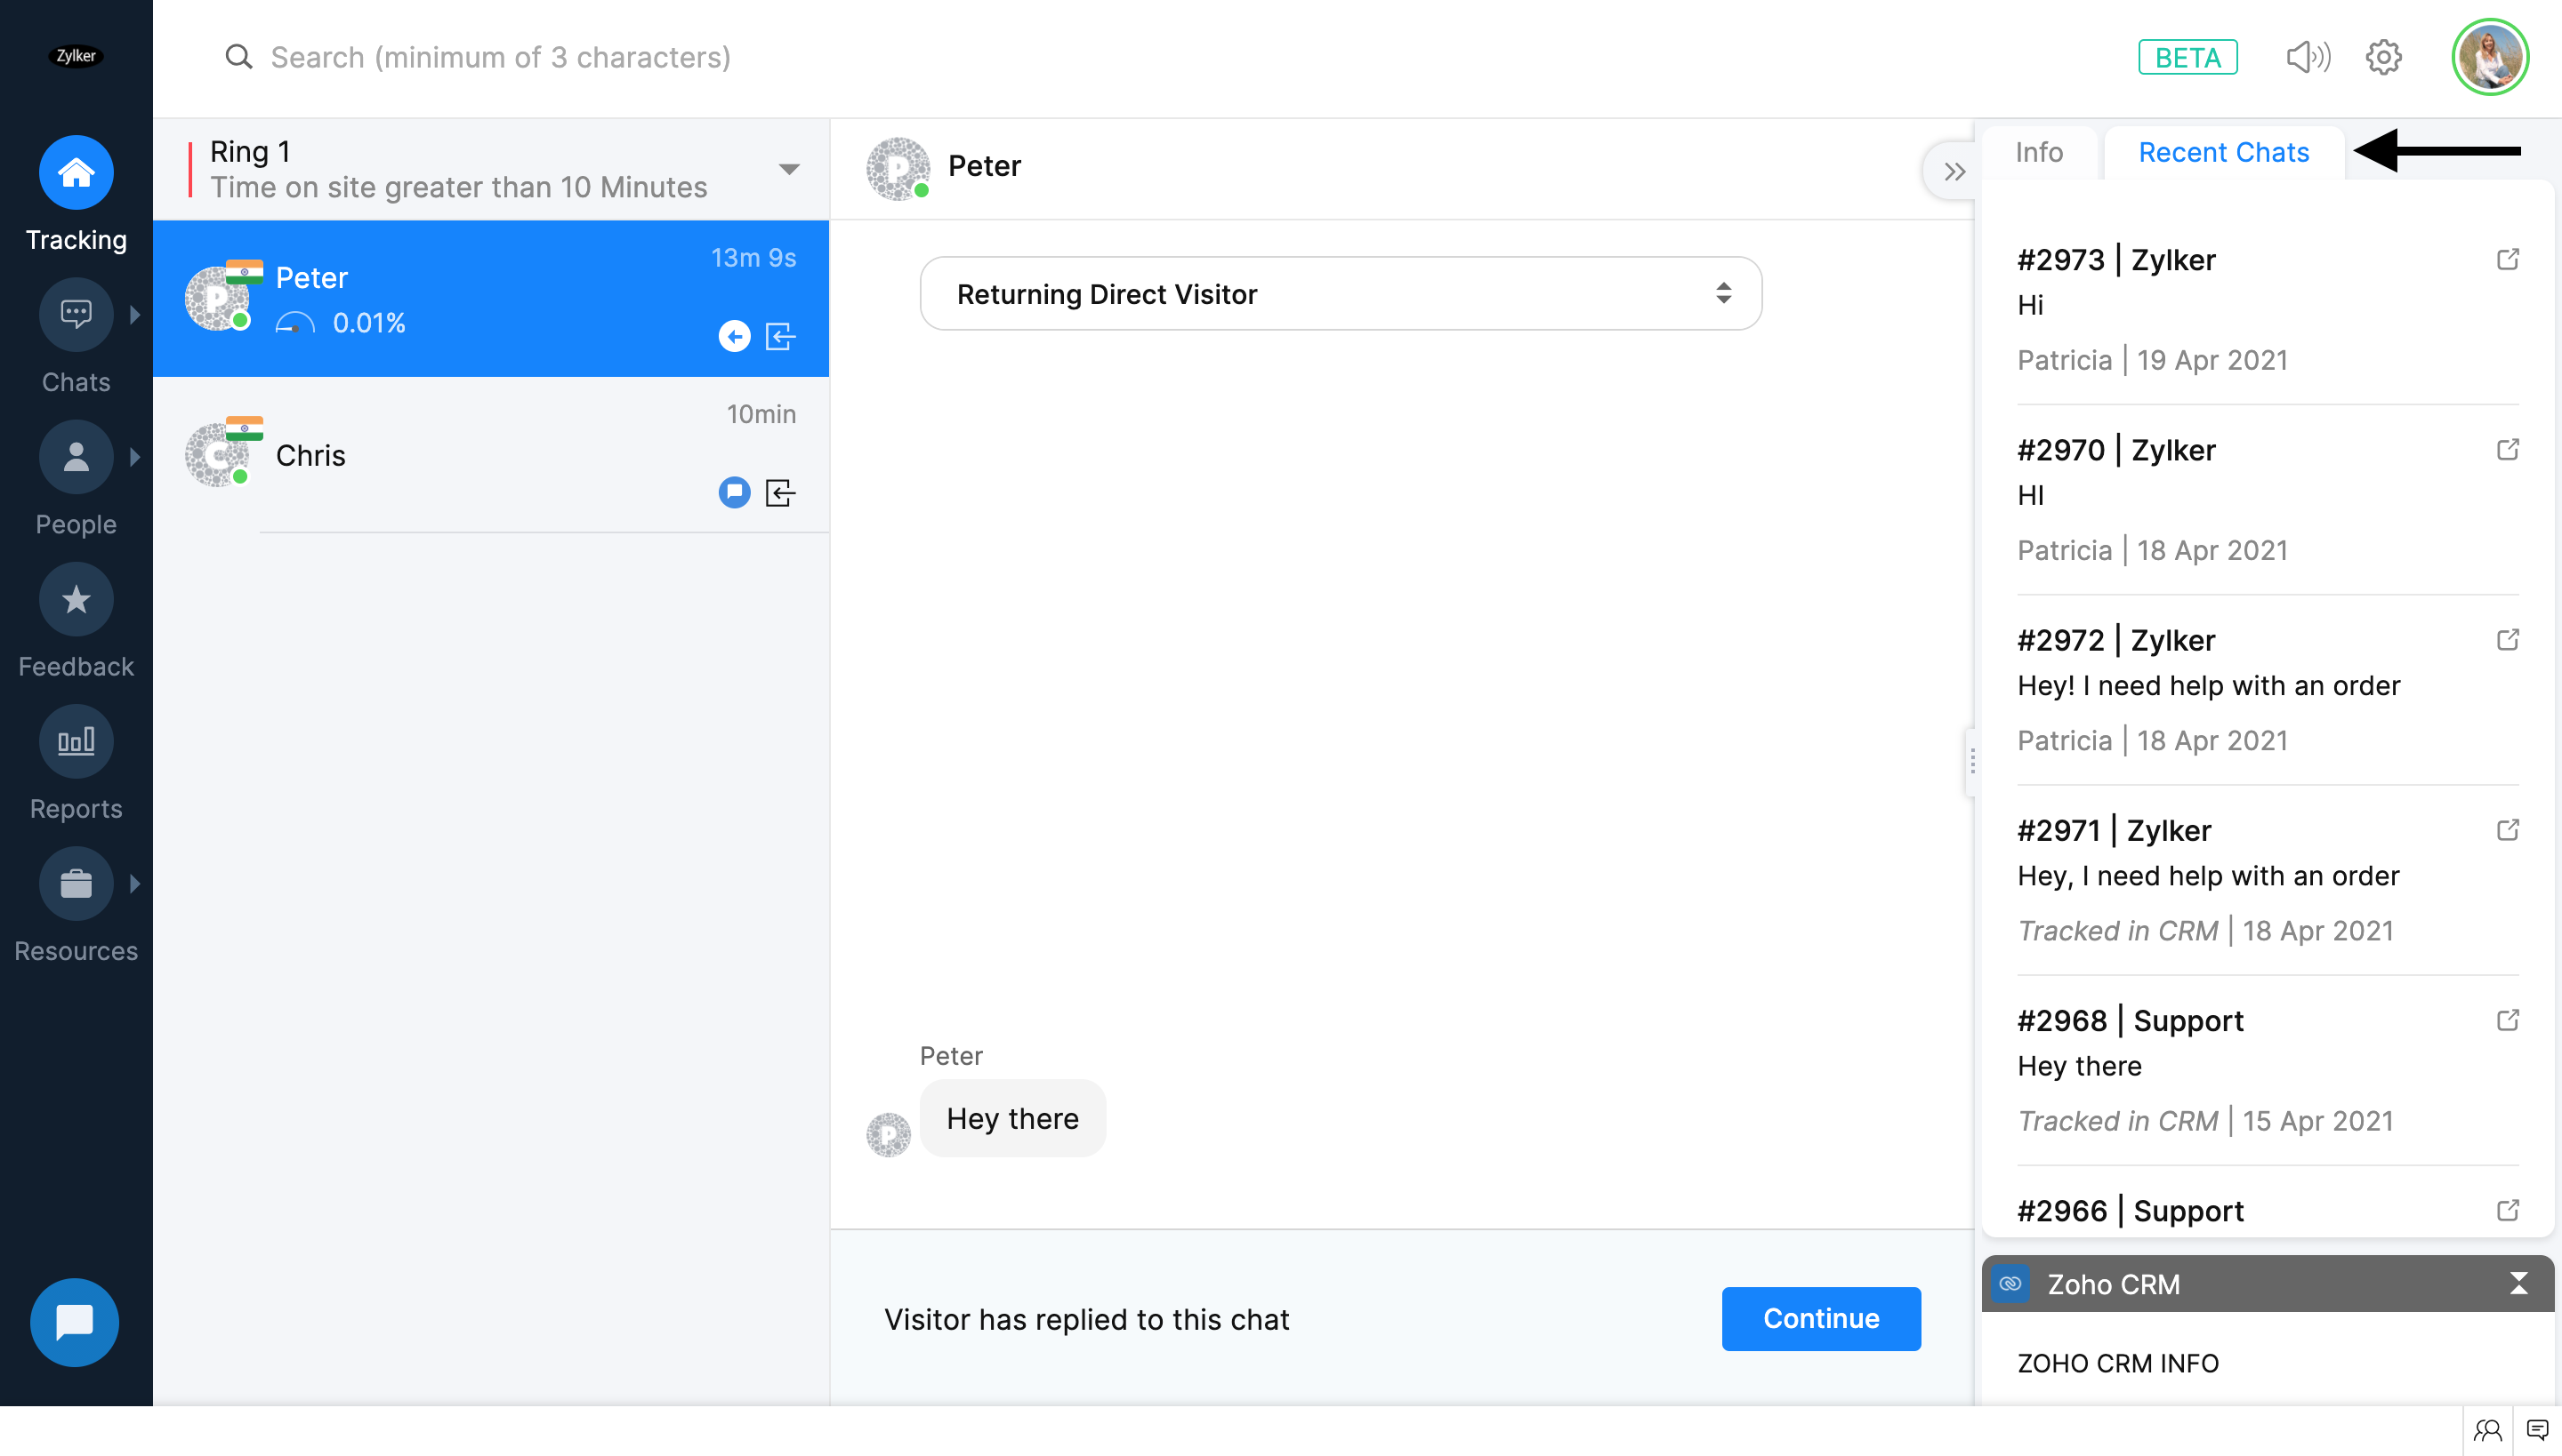The width and height of the screenshot is (2562, 1456).
Task: Expand the People submenu arrow
Action: point(135,457)
